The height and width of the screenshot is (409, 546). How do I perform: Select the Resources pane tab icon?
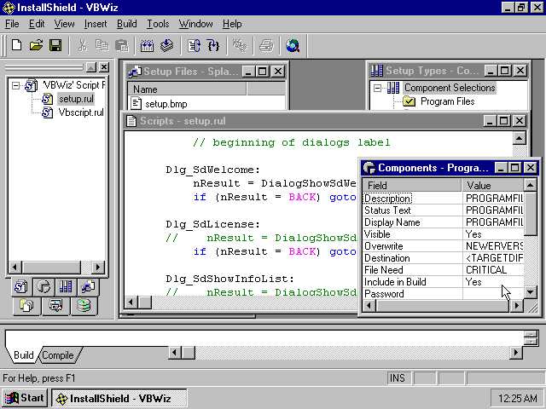pyautogui.click(x=55, y=305)
